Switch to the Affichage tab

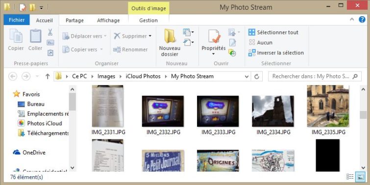click(108, 20)
